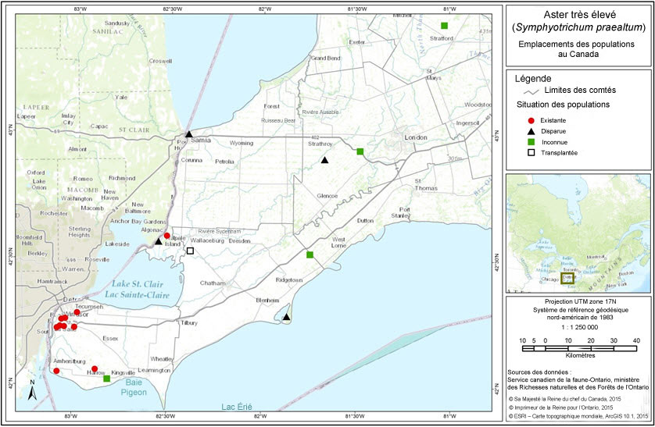655x427 pixels.
Task: Click the black triangle marker at Sarnia
Action: point(188,134)
